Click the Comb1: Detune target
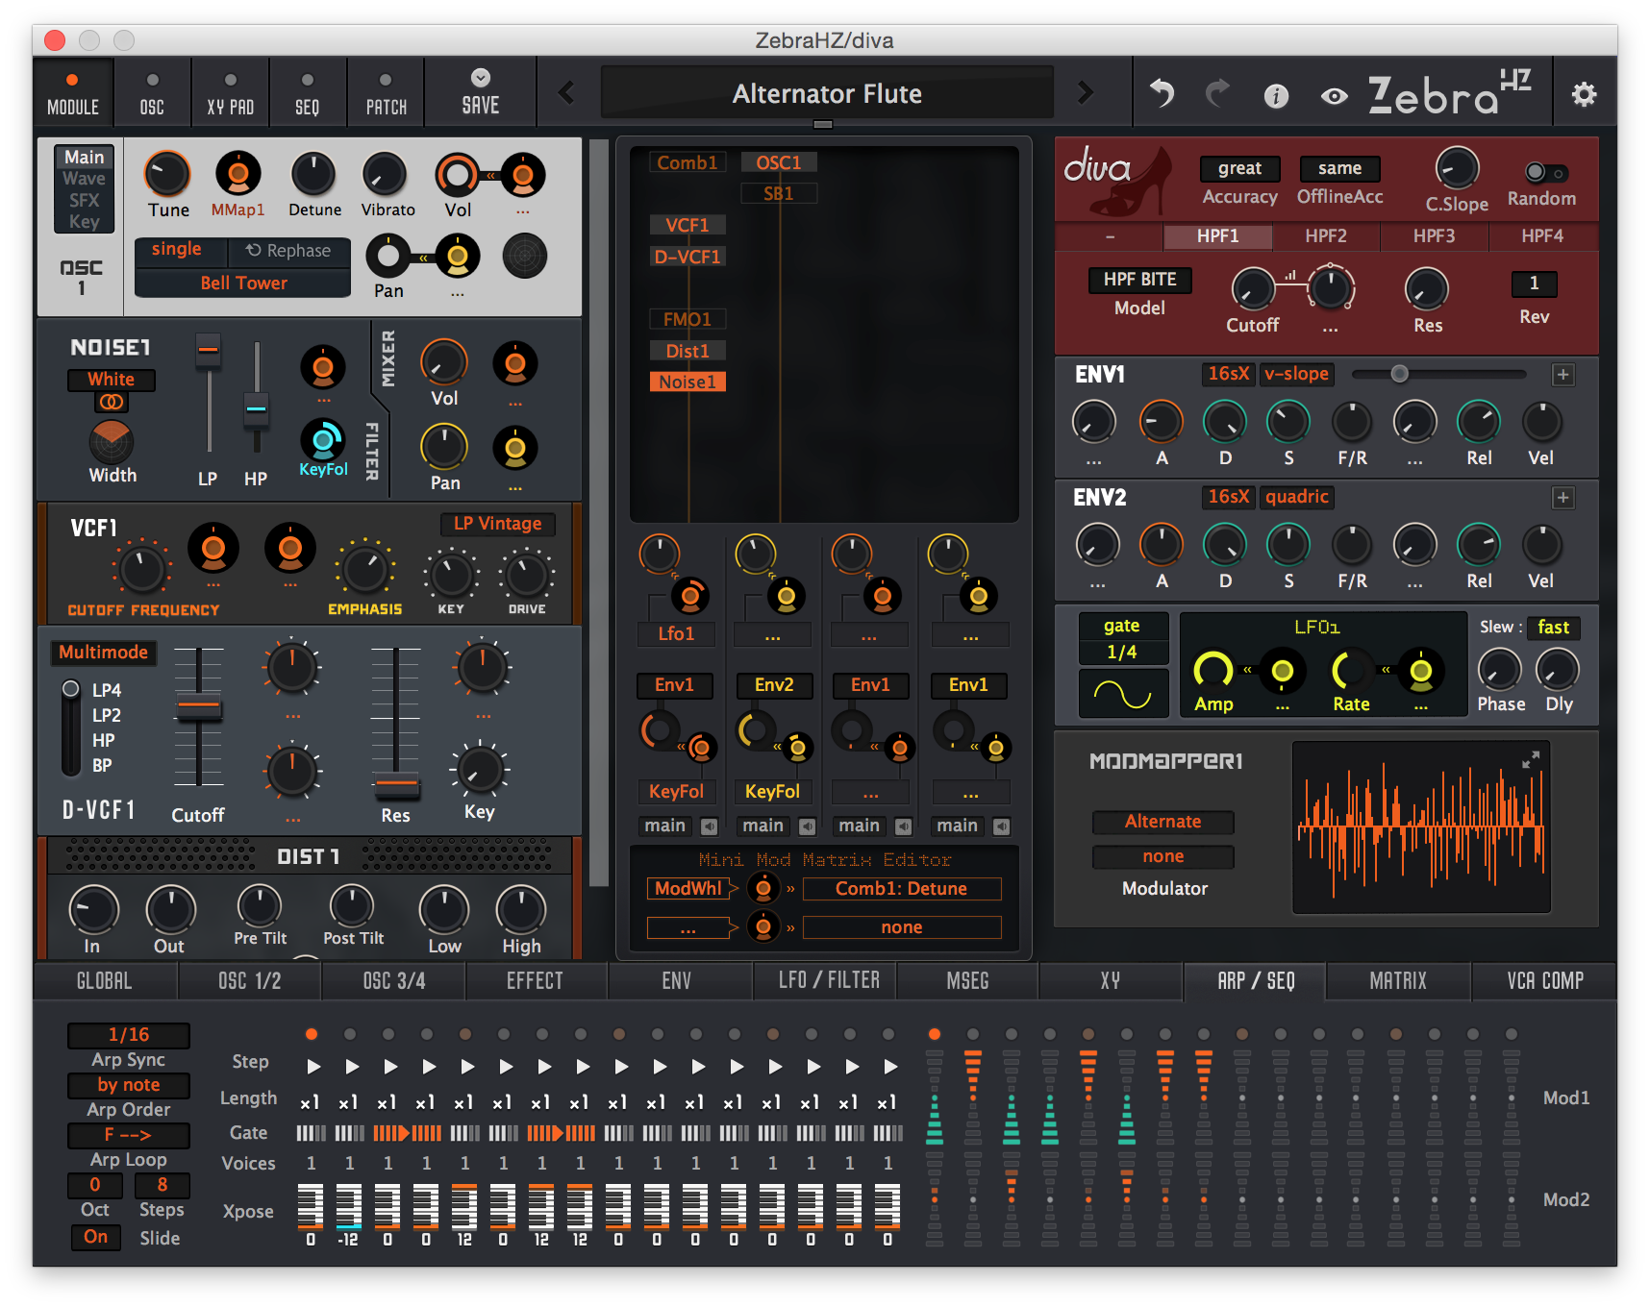Screen dimensions: 1650x1307 (x=901, y=889)
